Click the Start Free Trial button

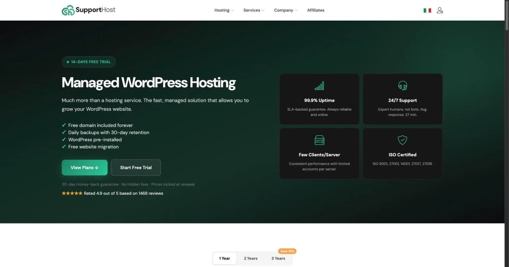tap(136, 168)
